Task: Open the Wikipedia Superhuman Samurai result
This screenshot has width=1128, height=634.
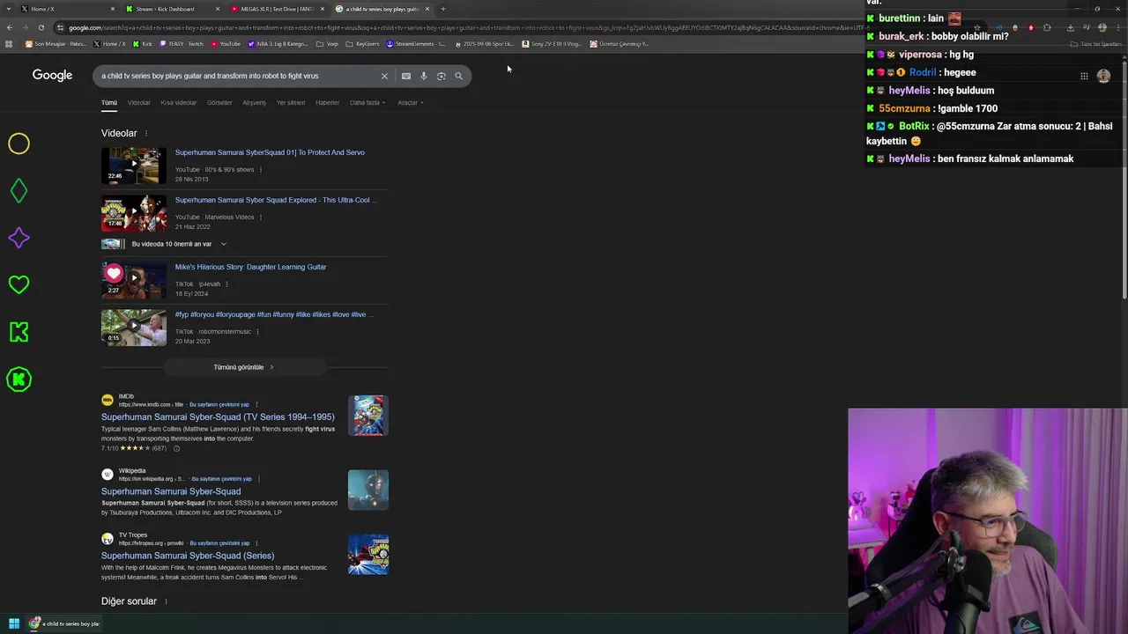Action: pyautogui.click(x=171, y=491)
